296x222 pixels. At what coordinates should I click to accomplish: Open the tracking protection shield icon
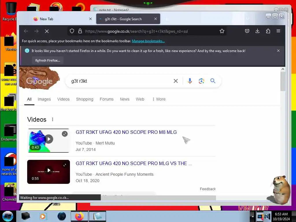click(x=72, y=31)
